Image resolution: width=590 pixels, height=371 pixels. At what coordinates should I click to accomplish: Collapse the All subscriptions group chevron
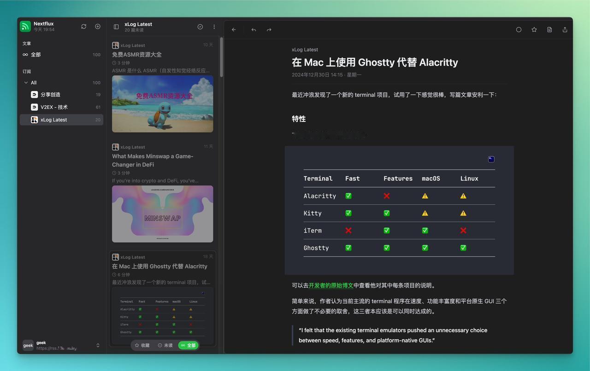coord(26,83)
